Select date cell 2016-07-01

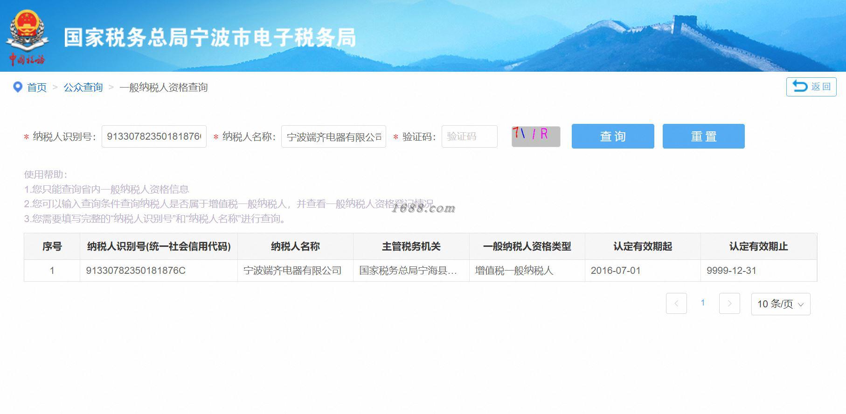[x=643, y=271]
